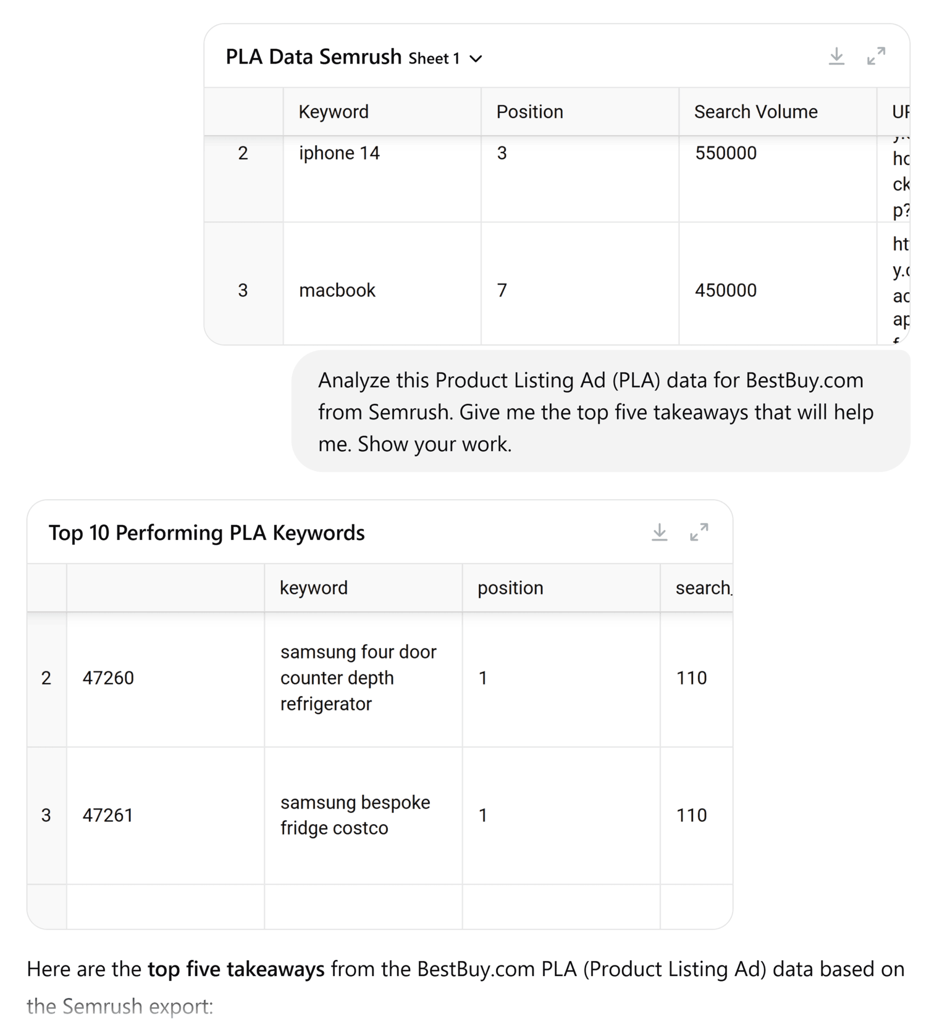Download the Top 10 Performing PLA Keywords table

click(x=659, y=532)
